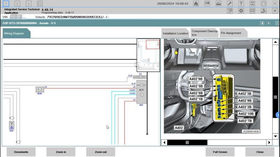
Task: Open the Z44 fuse link
Action: click(140, 74)
